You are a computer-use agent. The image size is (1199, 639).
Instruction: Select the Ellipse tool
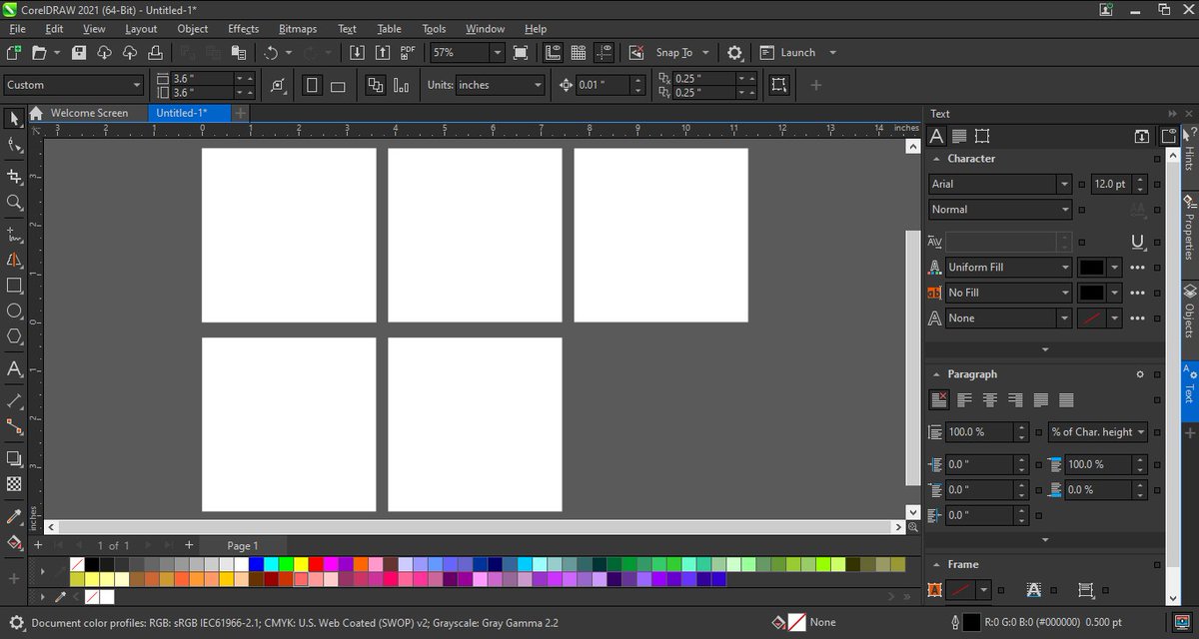[x=14, y=312]
